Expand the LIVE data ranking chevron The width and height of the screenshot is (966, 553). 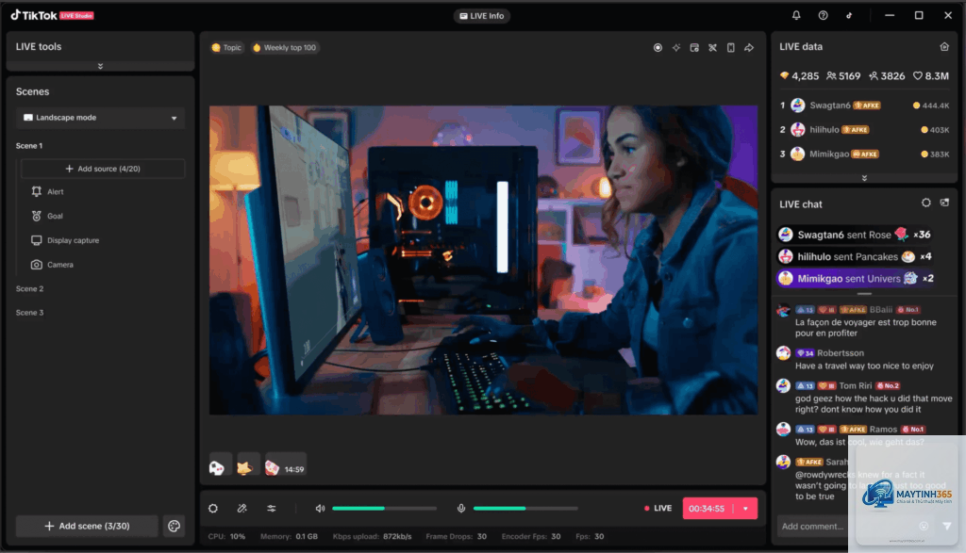tap(864, 178)
